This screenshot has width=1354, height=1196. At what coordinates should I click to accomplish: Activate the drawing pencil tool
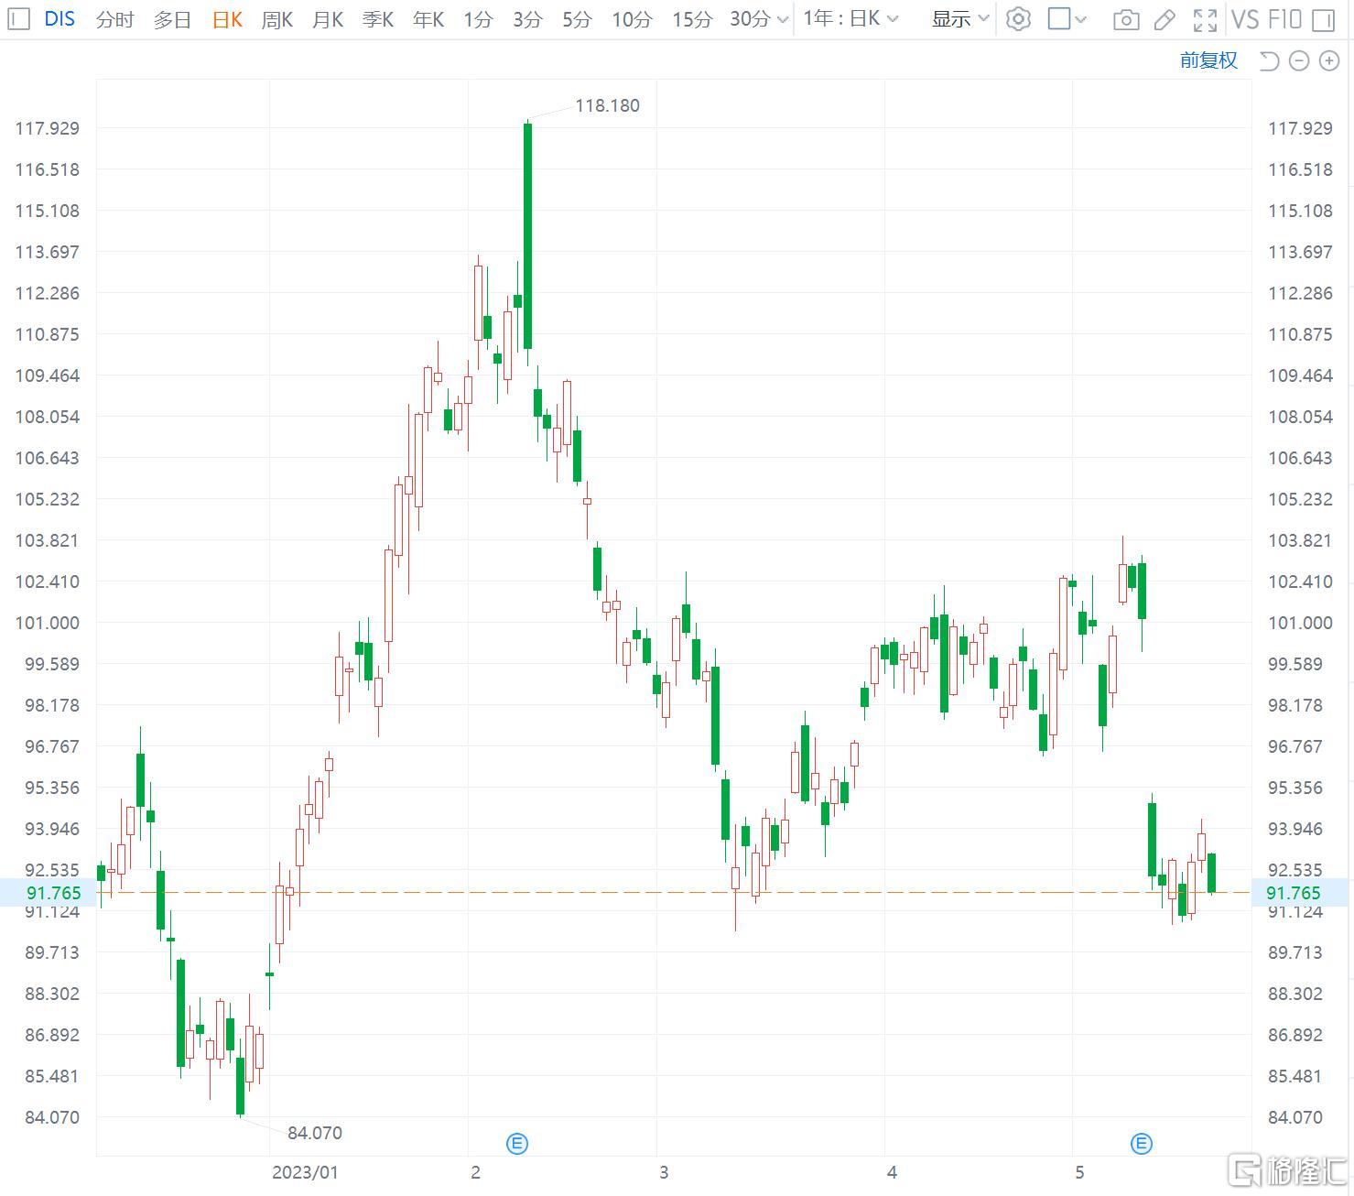(x=1164, y=19)
